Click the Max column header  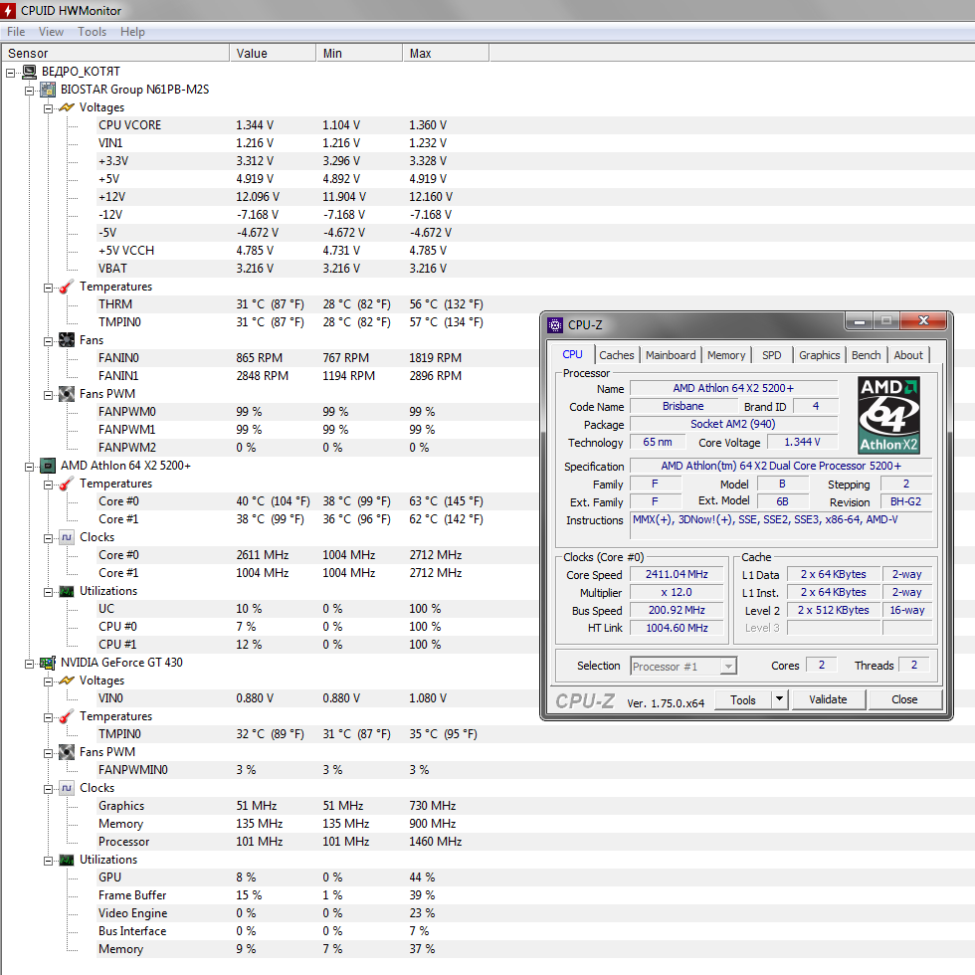tap(421, 54)
